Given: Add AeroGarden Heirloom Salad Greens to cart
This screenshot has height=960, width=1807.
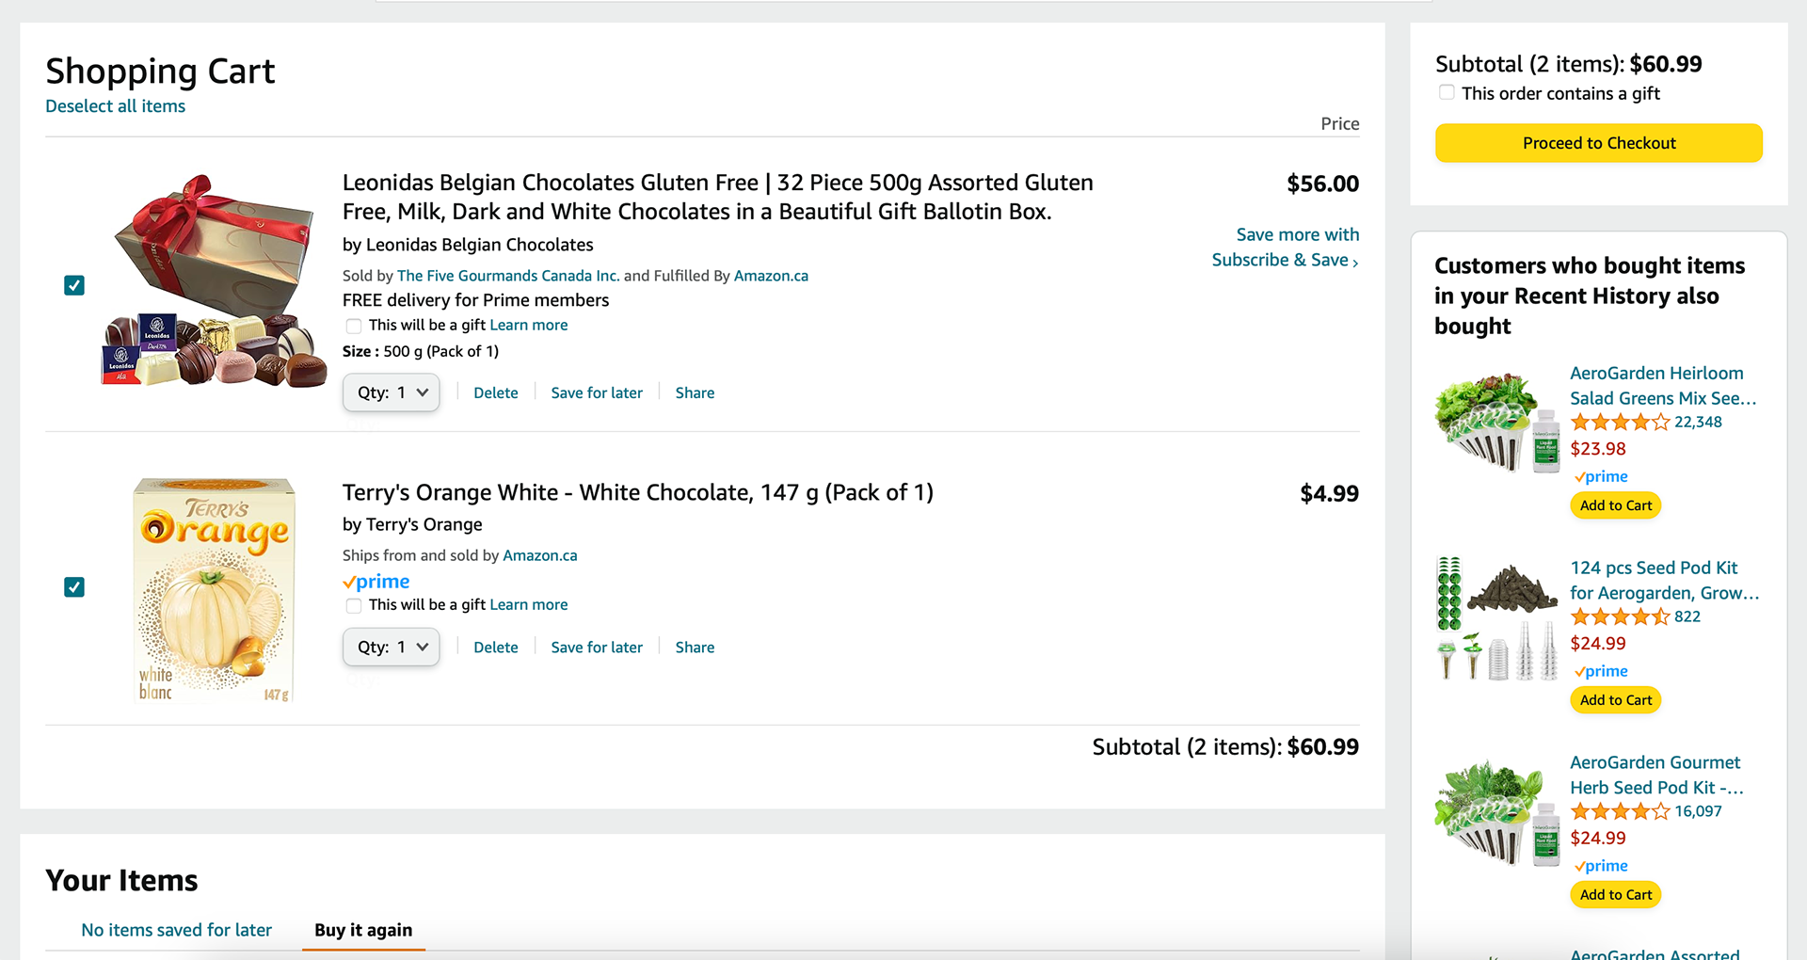Looking at the screenshot, I should pyautogui.click(x=1615, y=505).
